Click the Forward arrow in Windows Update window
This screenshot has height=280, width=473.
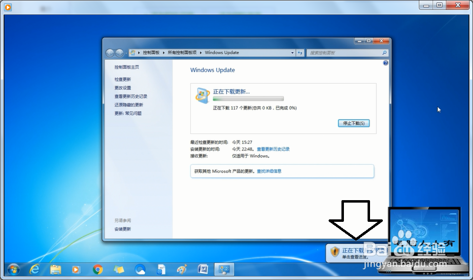(x=119, y=53)
